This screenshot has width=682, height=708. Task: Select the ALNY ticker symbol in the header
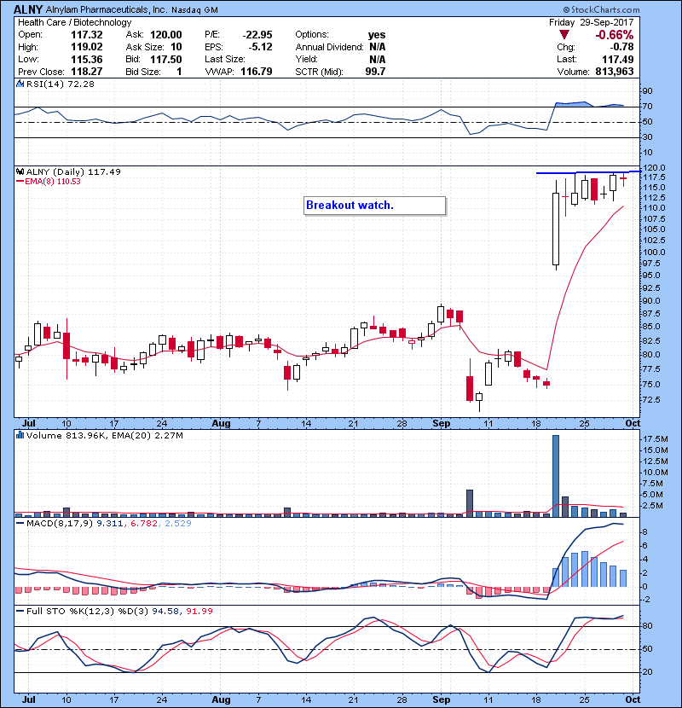(x=28, y=9)
